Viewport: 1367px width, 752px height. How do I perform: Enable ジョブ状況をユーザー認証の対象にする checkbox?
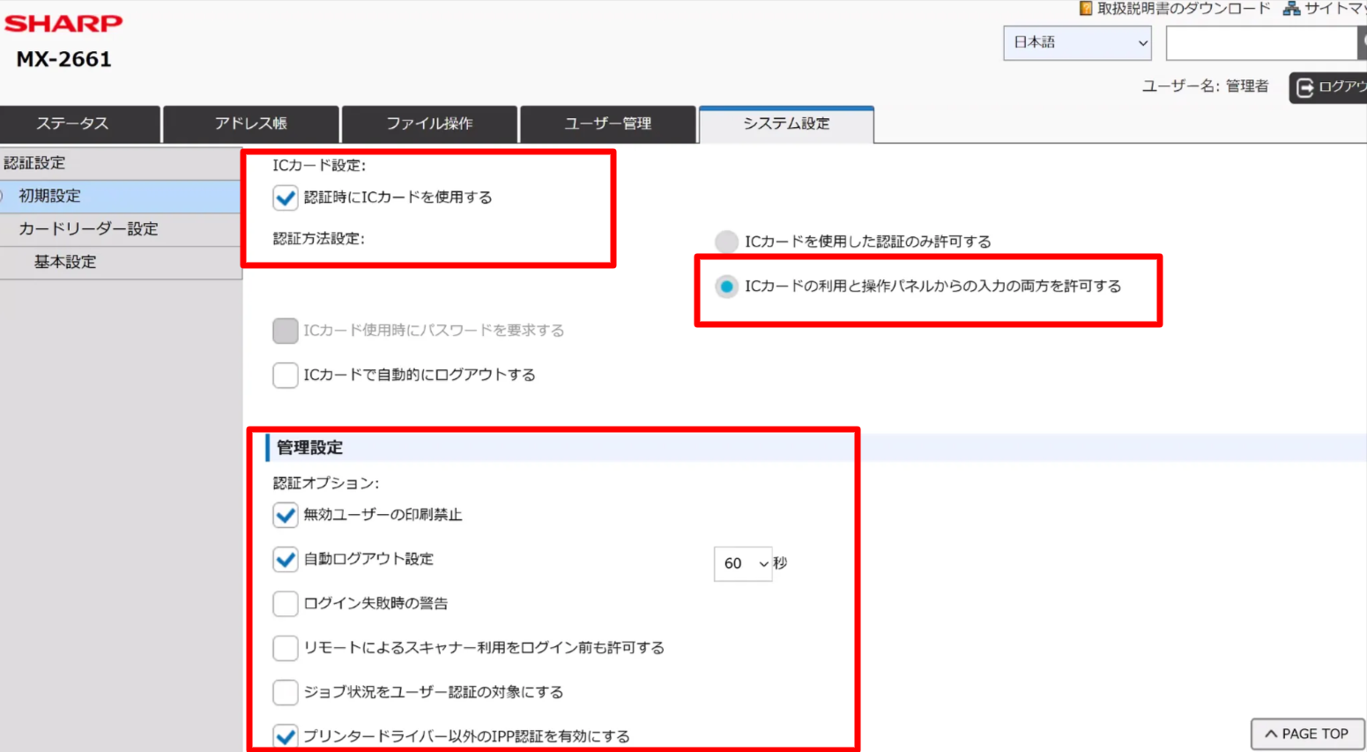[x=285, y=692]
